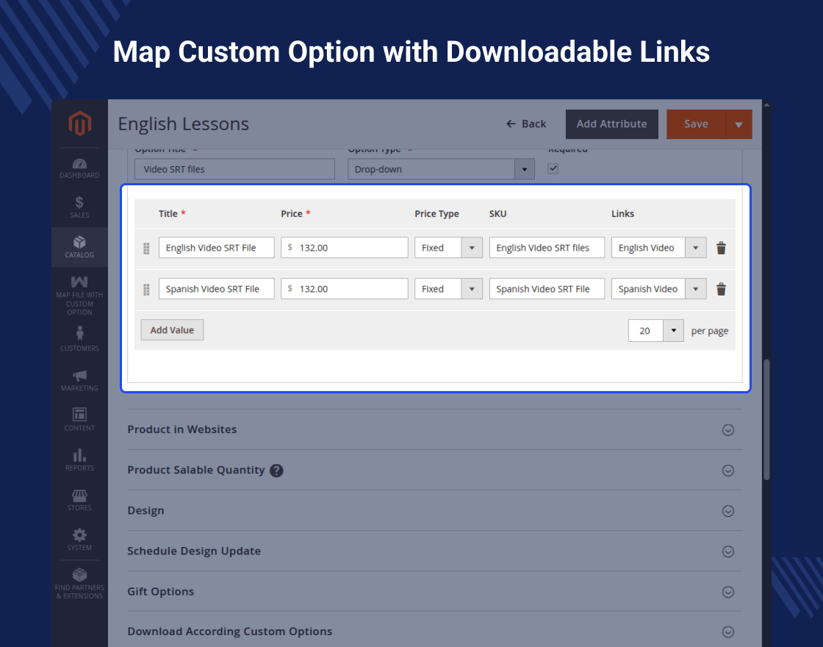Click the English row Price input field
The height and width of the screenshot is (647, 823).
click(344, 248)
